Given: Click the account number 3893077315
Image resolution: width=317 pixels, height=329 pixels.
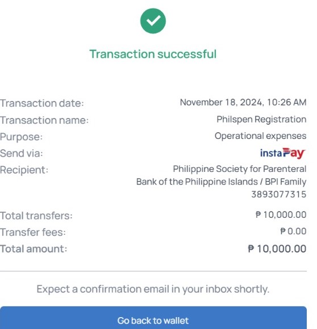Looking at the screenshot, I should click(279, 195).
